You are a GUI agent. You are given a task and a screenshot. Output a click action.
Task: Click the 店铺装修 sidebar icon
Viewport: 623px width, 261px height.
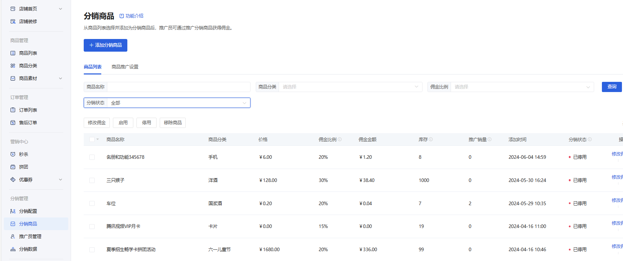[13, 21]
